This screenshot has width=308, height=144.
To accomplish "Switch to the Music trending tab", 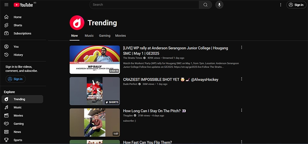I will pyautogui.click(x=89, y=36).
